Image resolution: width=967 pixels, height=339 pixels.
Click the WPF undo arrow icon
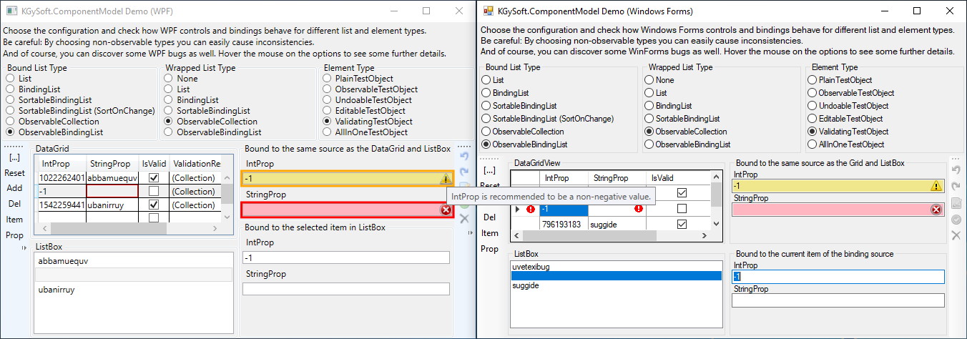[x=463, y=156]
